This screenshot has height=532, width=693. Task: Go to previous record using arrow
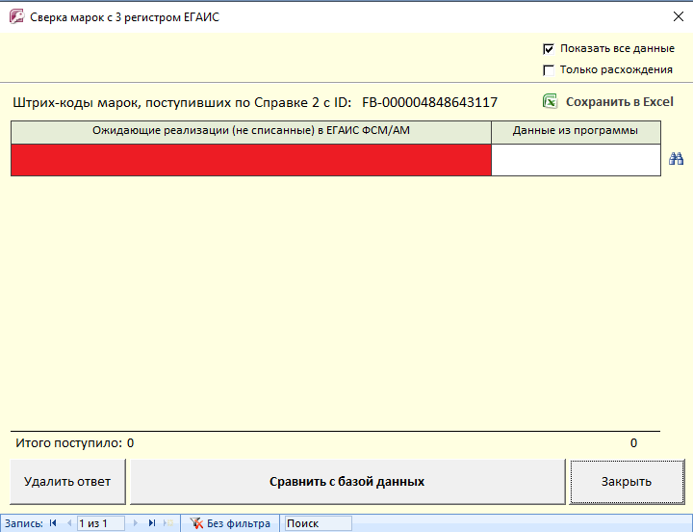point(68,523)
